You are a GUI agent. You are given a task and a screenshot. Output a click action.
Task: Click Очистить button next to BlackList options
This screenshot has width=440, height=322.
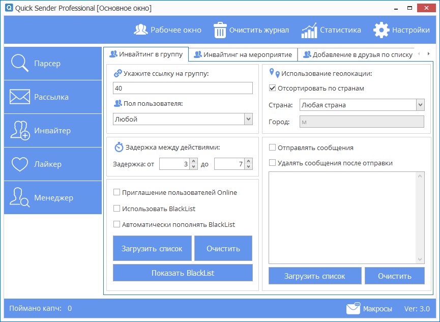pyautogui.click(x=223, y=248)
